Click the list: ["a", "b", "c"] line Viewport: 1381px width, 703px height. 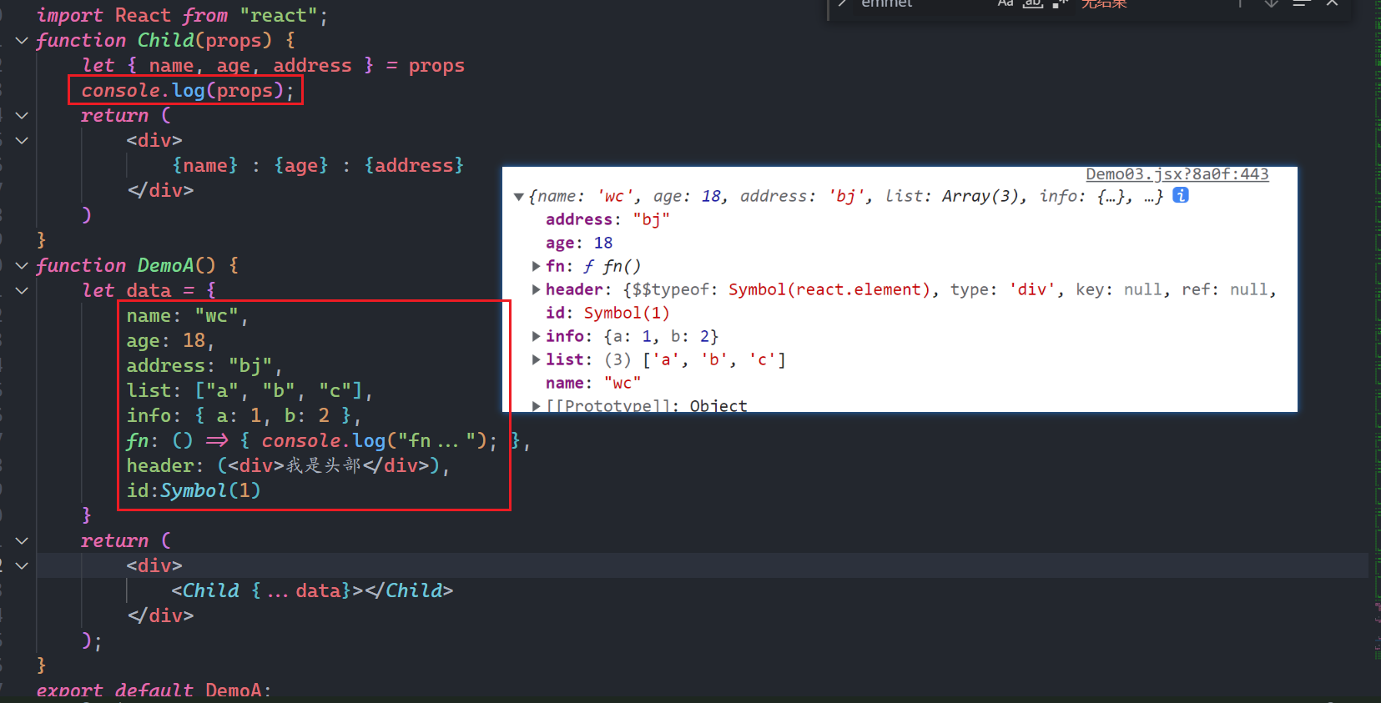pyautogui.click(x=249, y=390)
